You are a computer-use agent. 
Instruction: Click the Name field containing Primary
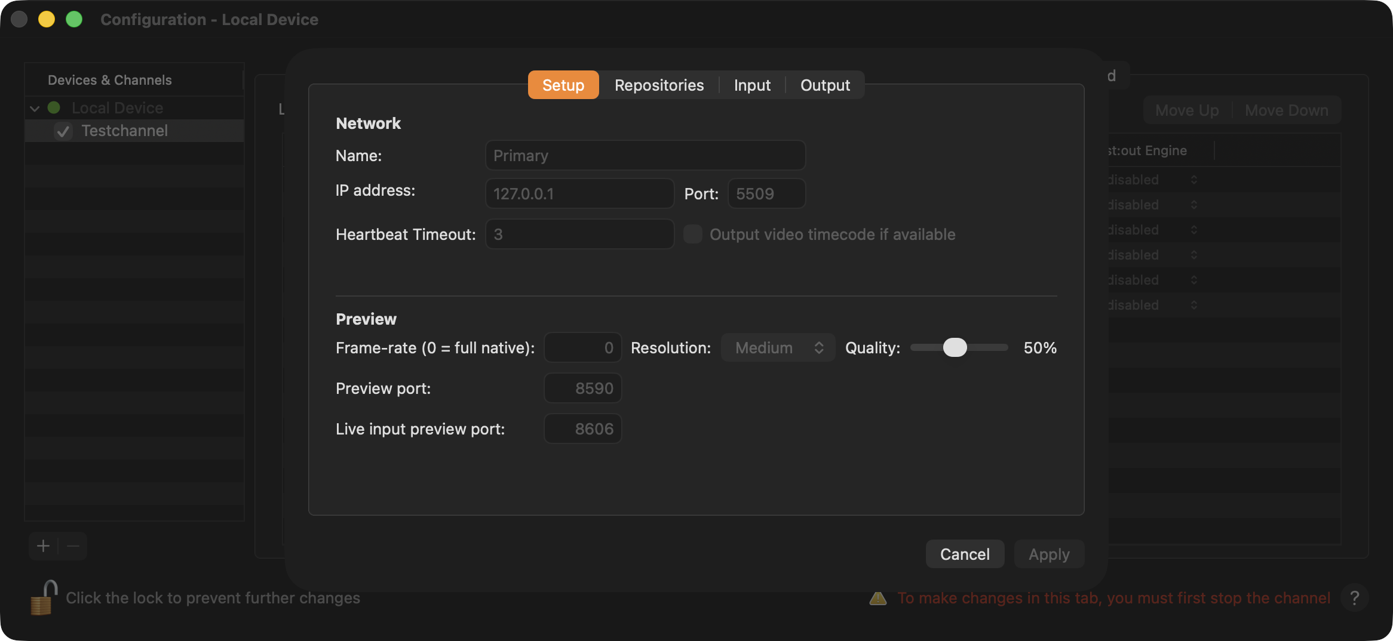645,155
